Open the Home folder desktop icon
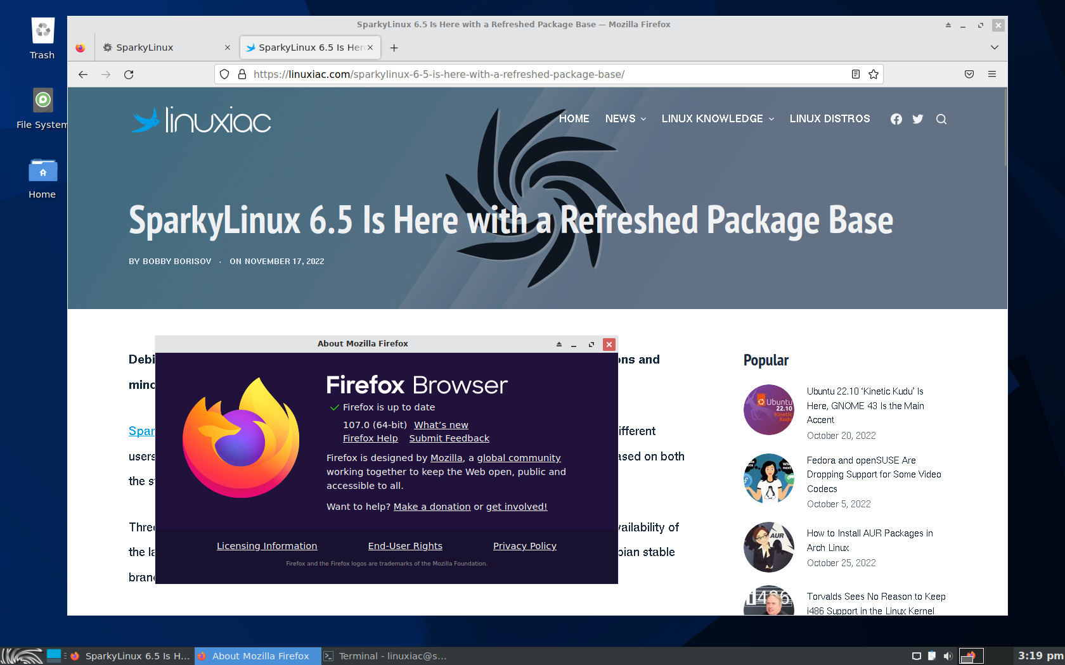 pyautogui.click(x=42, y=179)
